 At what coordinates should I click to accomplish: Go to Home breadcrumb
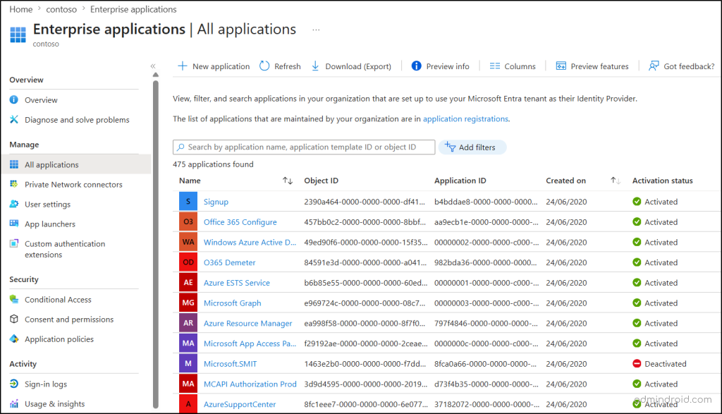(x=21, y=9)
